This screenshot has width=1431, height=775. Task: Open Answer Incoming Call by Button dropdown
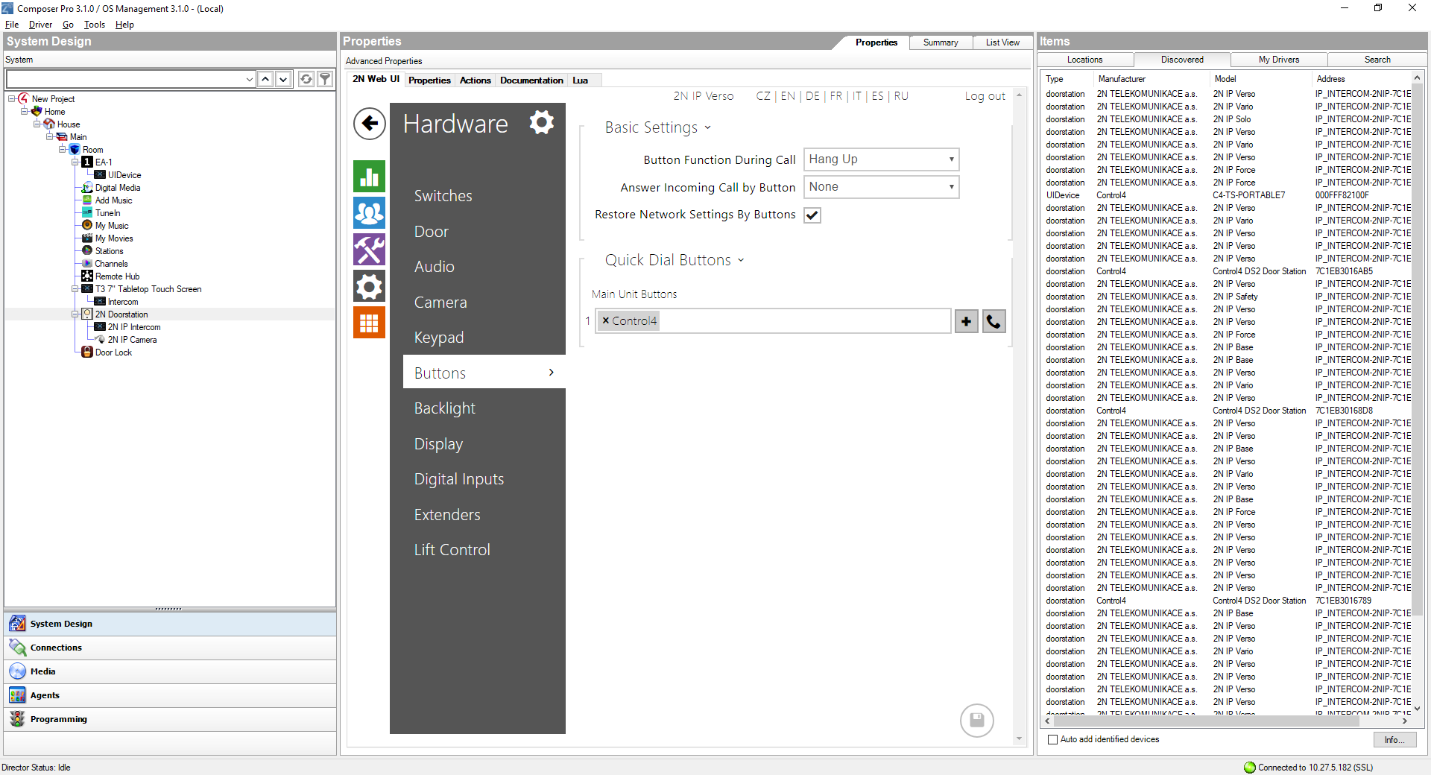[x=880, y=187]
